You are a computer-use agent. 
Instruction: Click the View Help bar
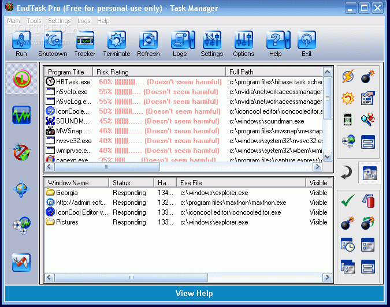[194, 293]
